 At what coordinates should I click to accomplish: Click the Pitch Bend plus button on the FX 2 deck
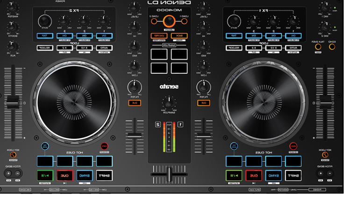(x=8, y=173)
